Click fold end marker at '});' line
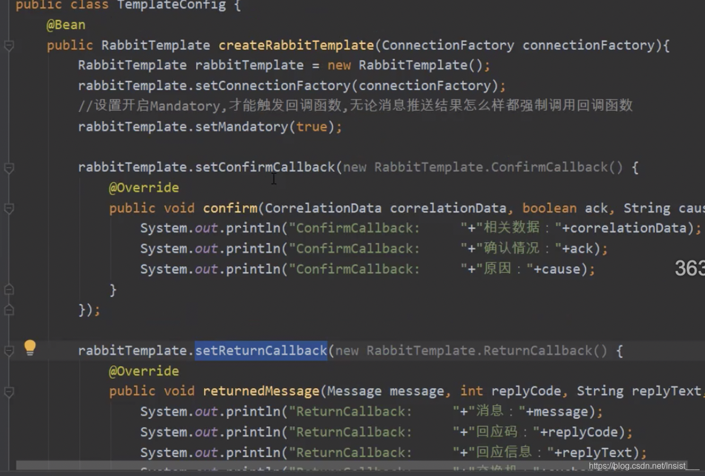The height and width of the screenshot is (476, 705). [9, 310]
